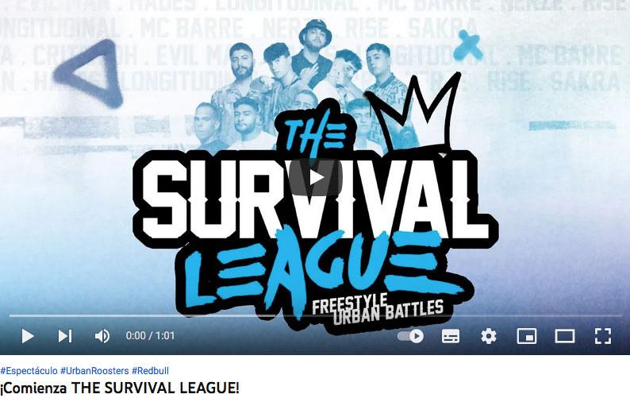Open the #Espectáculo hashtag link

point(29,371)
